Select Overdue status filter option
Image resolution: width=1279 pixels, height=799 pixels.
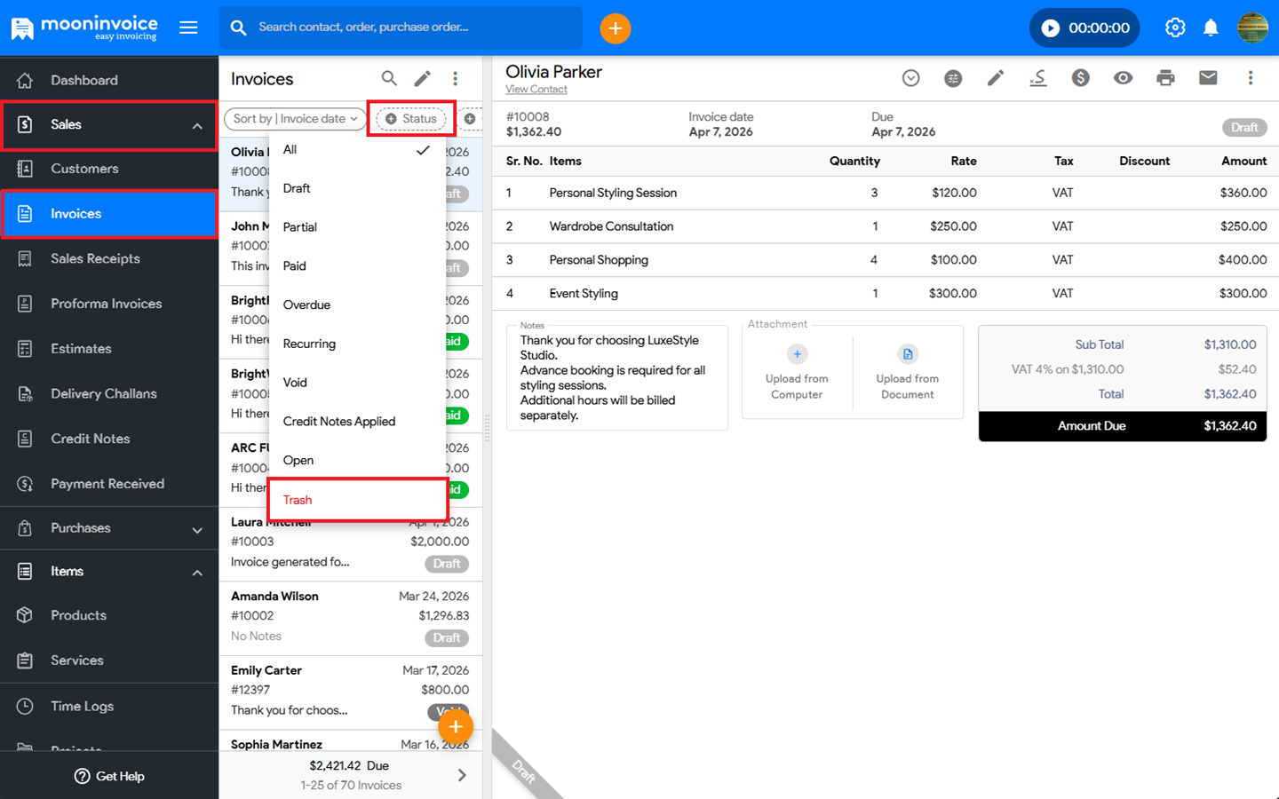[x=306, y=305]
